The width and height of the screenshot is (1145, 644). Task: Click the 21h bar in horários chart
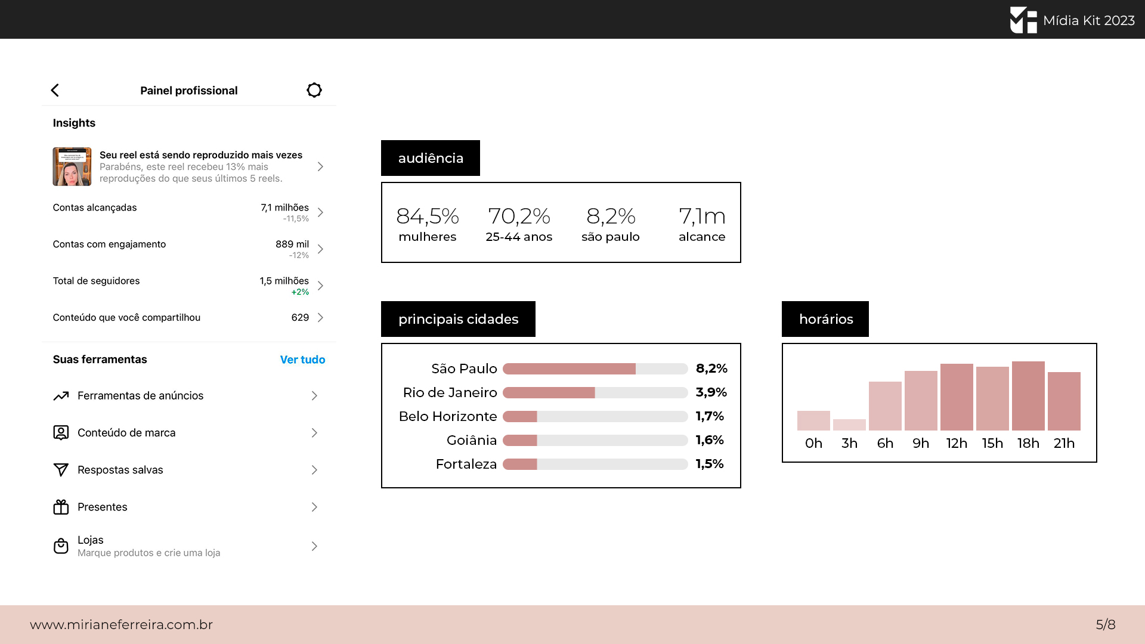point(1064,401)
